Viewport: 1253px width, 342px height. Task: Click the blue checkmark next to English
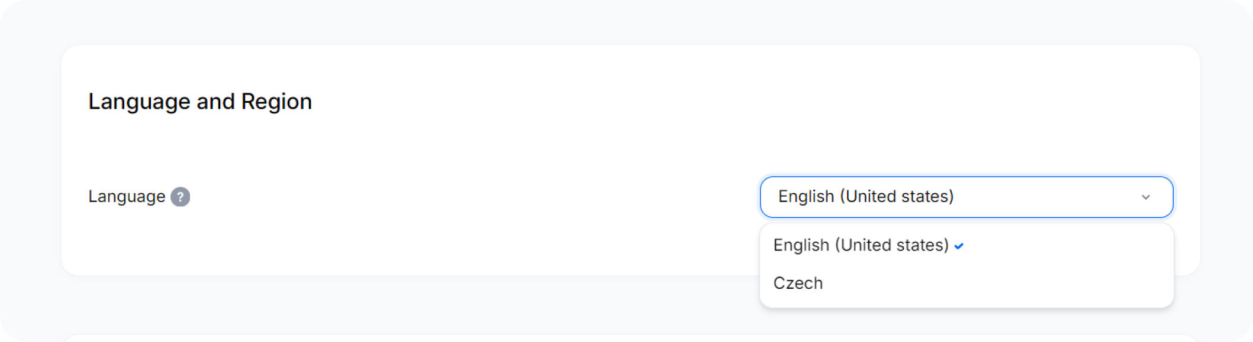pyautogui.click(x=959, y=246)
